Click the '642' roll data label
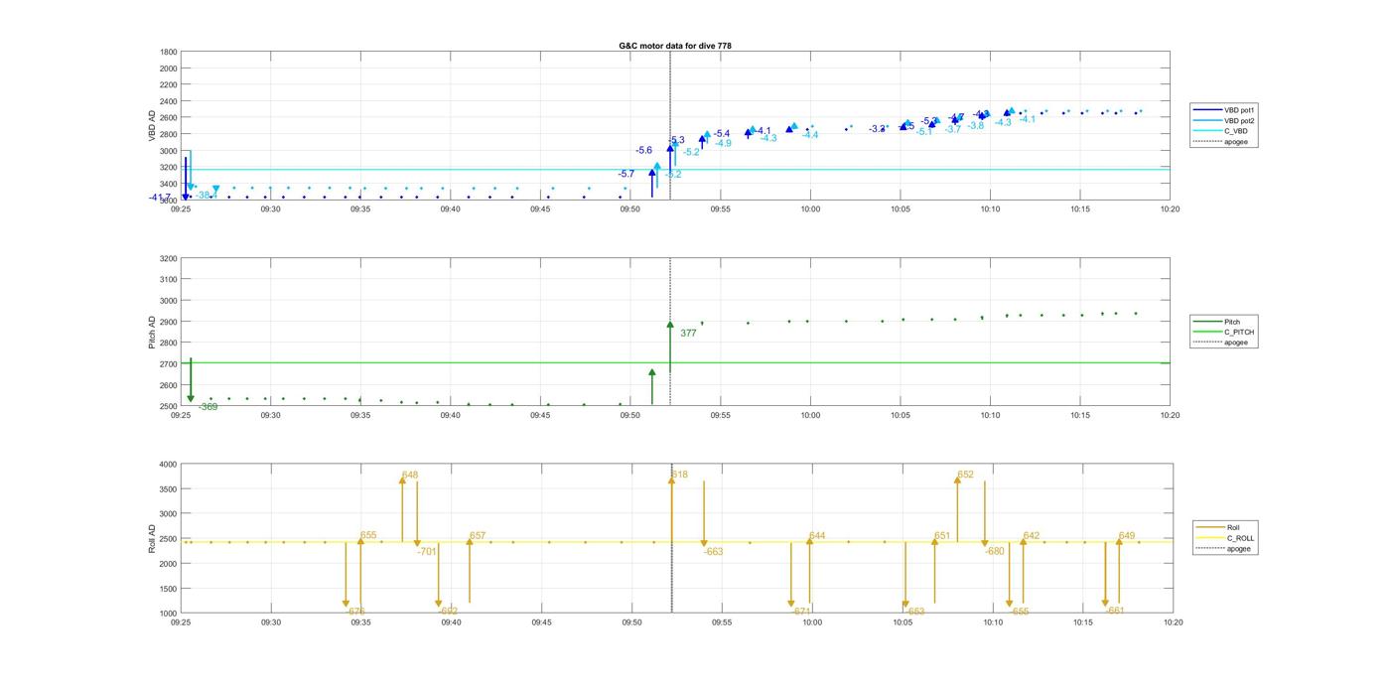 [x=1032, y=535]
